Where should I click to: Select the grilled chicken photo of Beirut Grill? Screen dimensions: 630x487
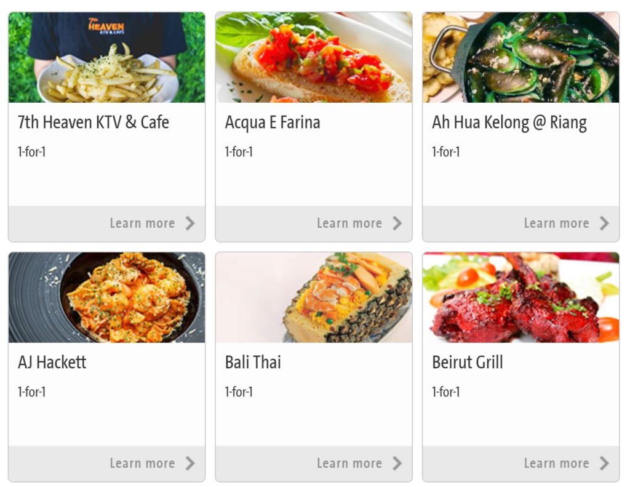520,297
